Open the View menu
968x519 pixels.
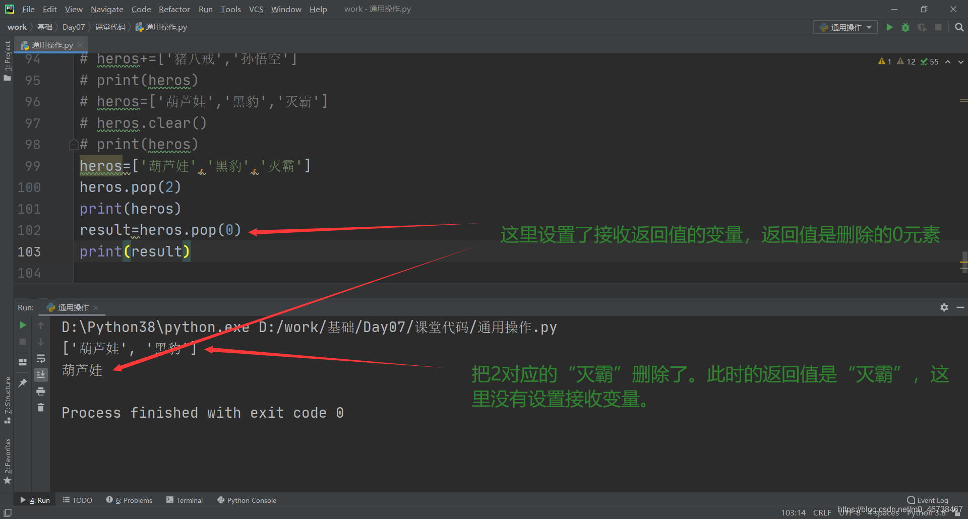tap(74, 9)
